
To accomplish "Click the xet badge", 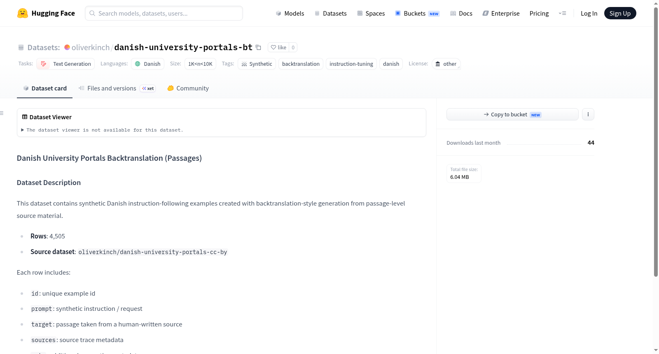I will click(148, 88).
